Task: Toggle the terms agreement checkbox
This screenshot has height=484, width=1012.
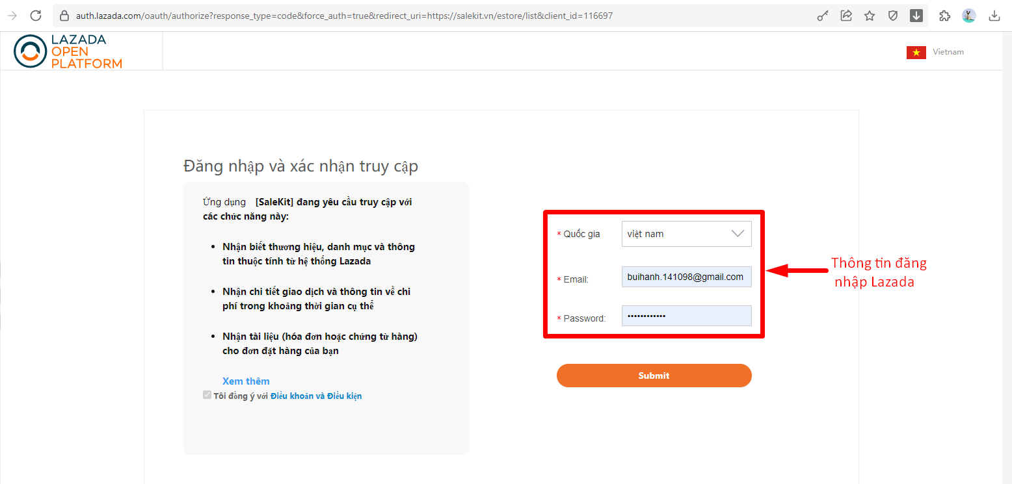Action: point(207,395)
